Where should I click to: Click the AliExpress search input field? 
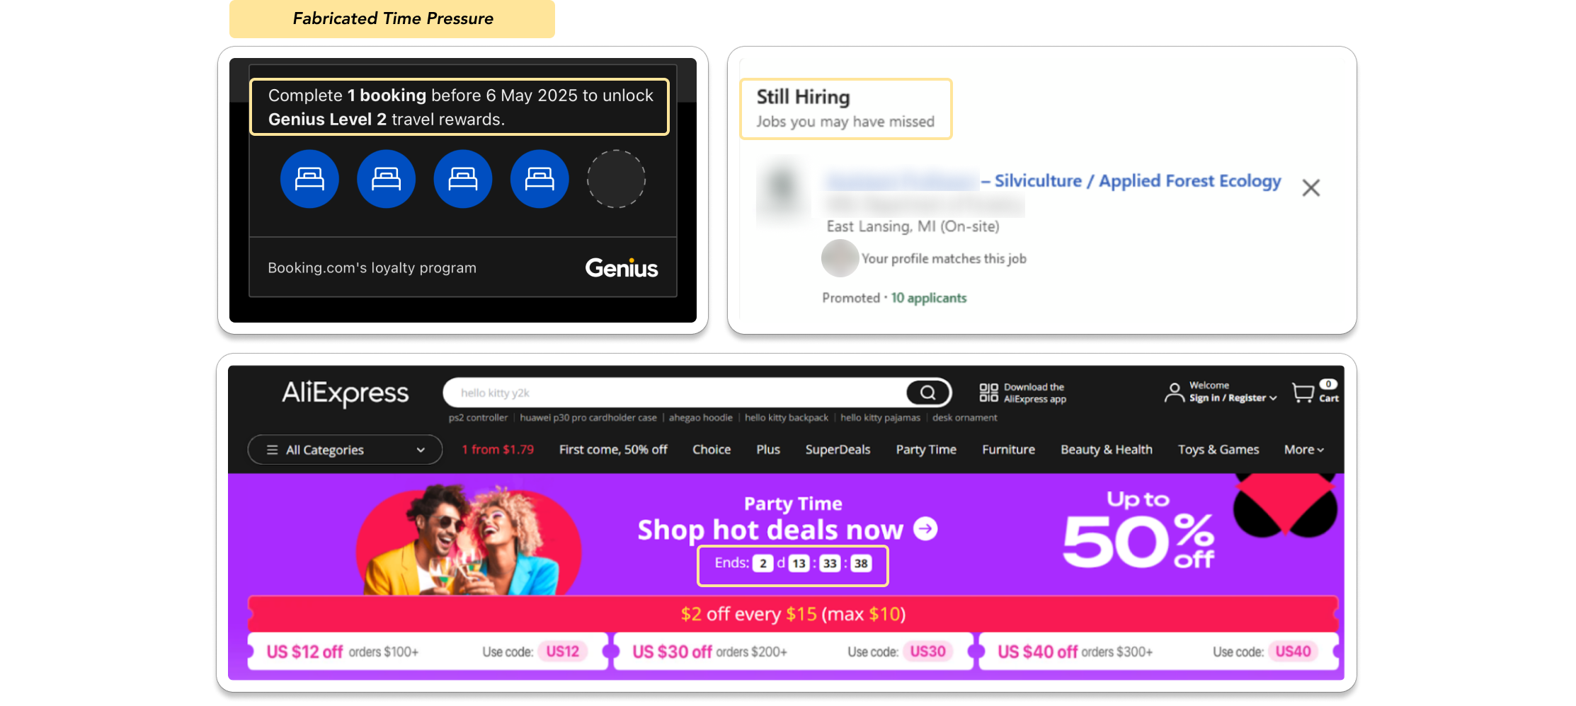[676, 393]
